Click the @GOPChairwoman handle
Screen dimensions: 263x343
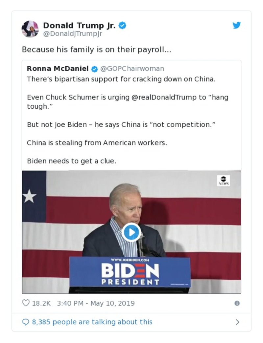tap(132, 69)
